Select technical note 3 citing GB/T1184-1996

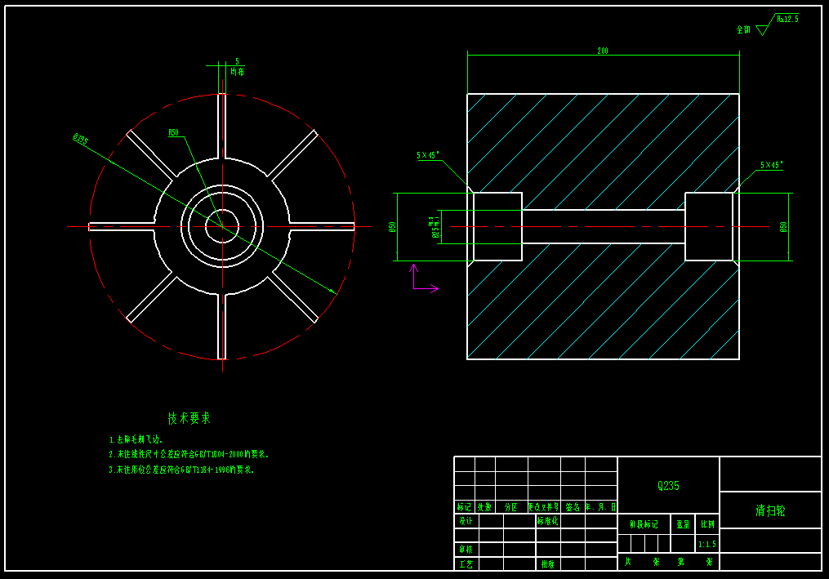click(x=182, y=470)
